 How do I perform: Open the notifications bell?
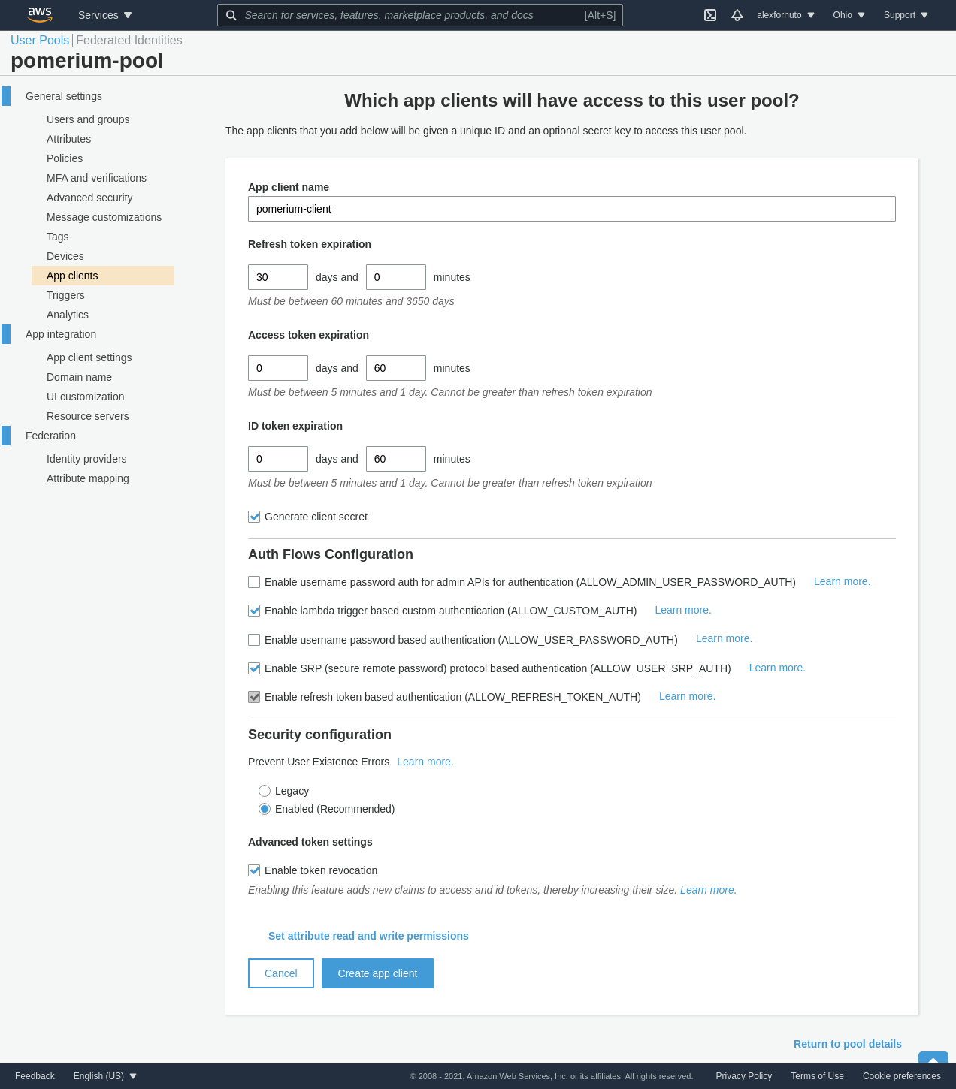737,15
